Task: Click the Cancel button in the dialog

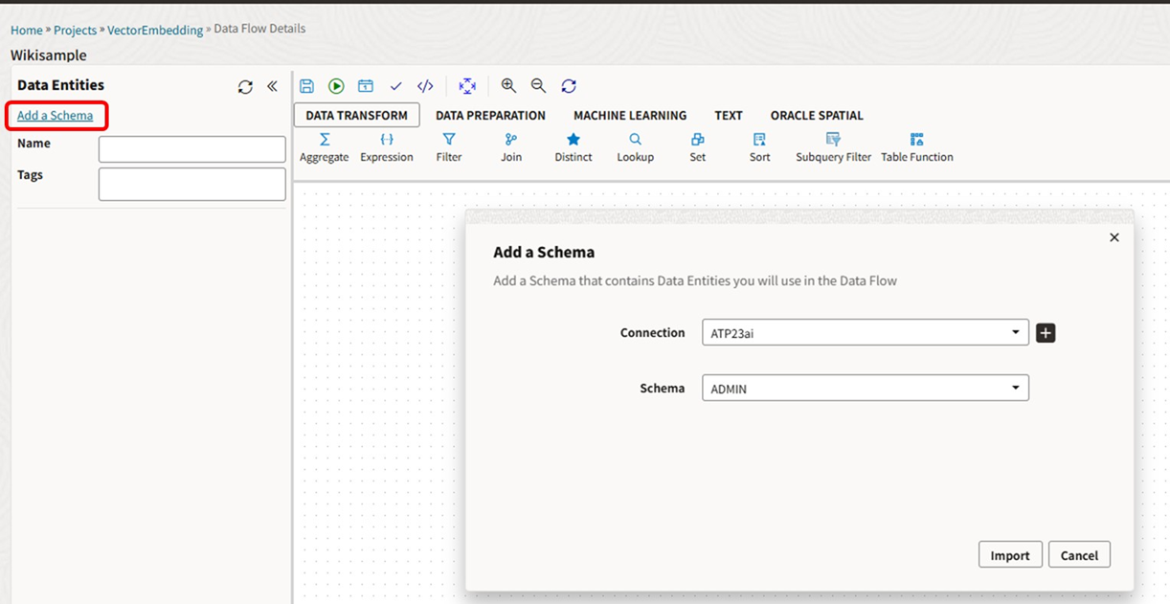Action: pos(1079,555)
